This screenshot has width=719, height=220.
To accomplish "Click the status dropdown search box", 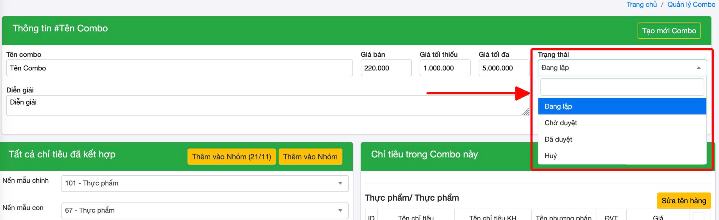I will (622, 87).
